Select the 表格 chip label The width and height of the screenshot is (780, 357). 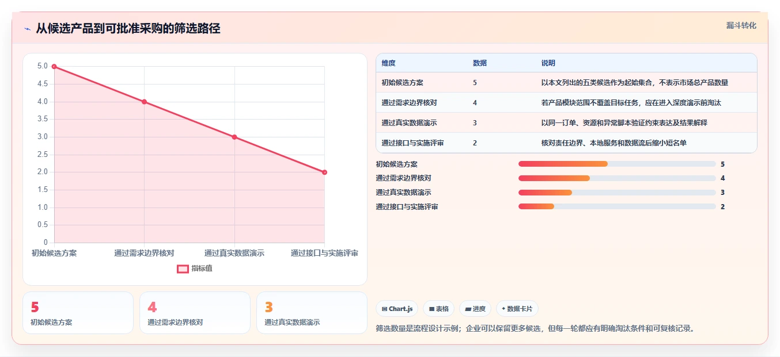point(442,309)
